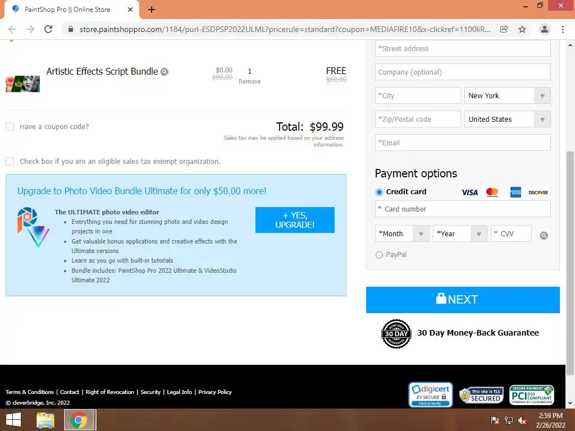Click the CVV help magnifier icon
The width and height of the screenshot is (575, 431).
pyautogui.click(x=544, y=236)
